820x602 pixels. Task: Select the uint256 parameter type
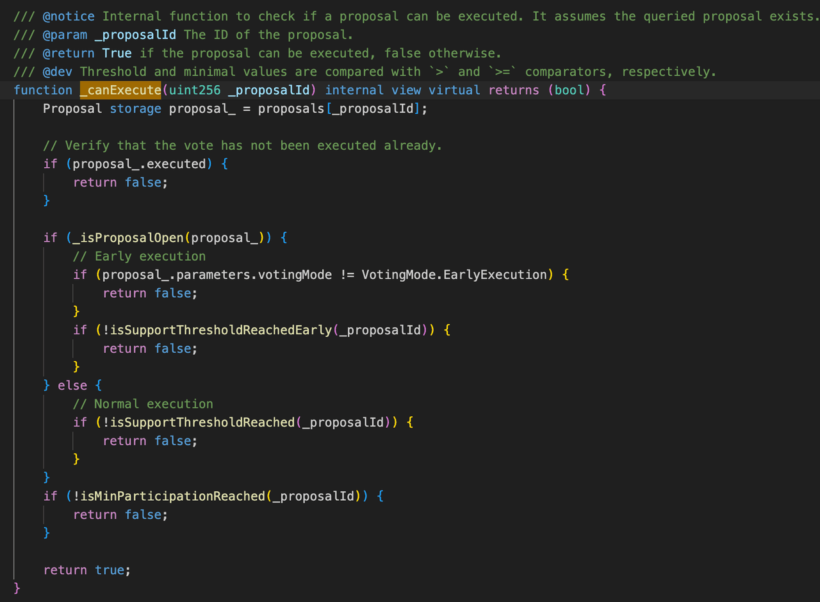pos(194,90)
